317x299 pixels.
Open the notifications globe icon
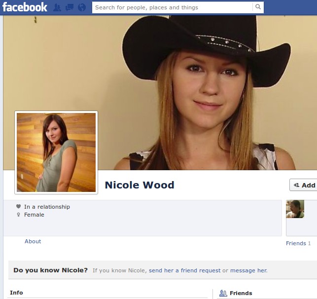point(82,7)
